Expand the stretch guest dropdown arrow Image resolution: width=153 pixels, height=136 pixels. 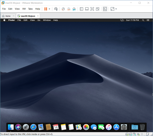[116, 9]
